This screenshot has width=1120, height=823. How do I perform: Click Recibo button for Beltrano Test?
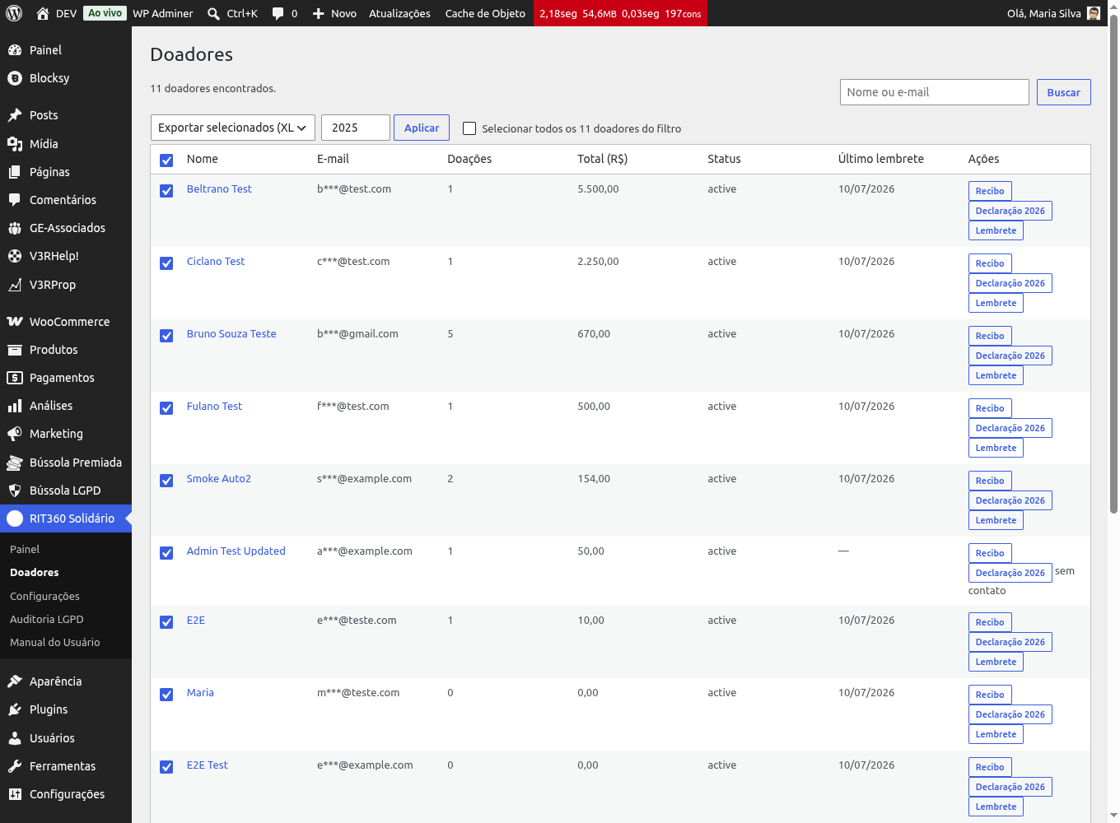pyautogui.click(x=990, y=191)
